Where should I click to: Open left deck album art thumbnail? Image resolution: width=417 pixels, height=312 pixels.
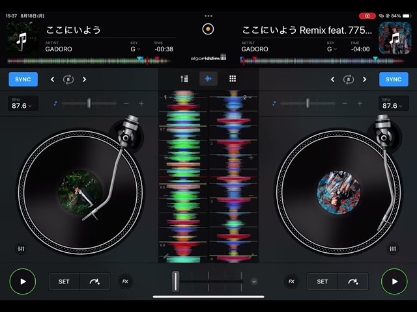22,38
